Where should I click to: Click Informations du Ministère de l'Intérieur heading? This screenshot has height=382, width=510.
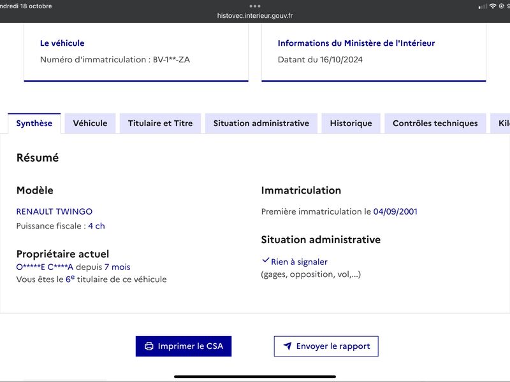pyautogui.click(x=356, y=43)
